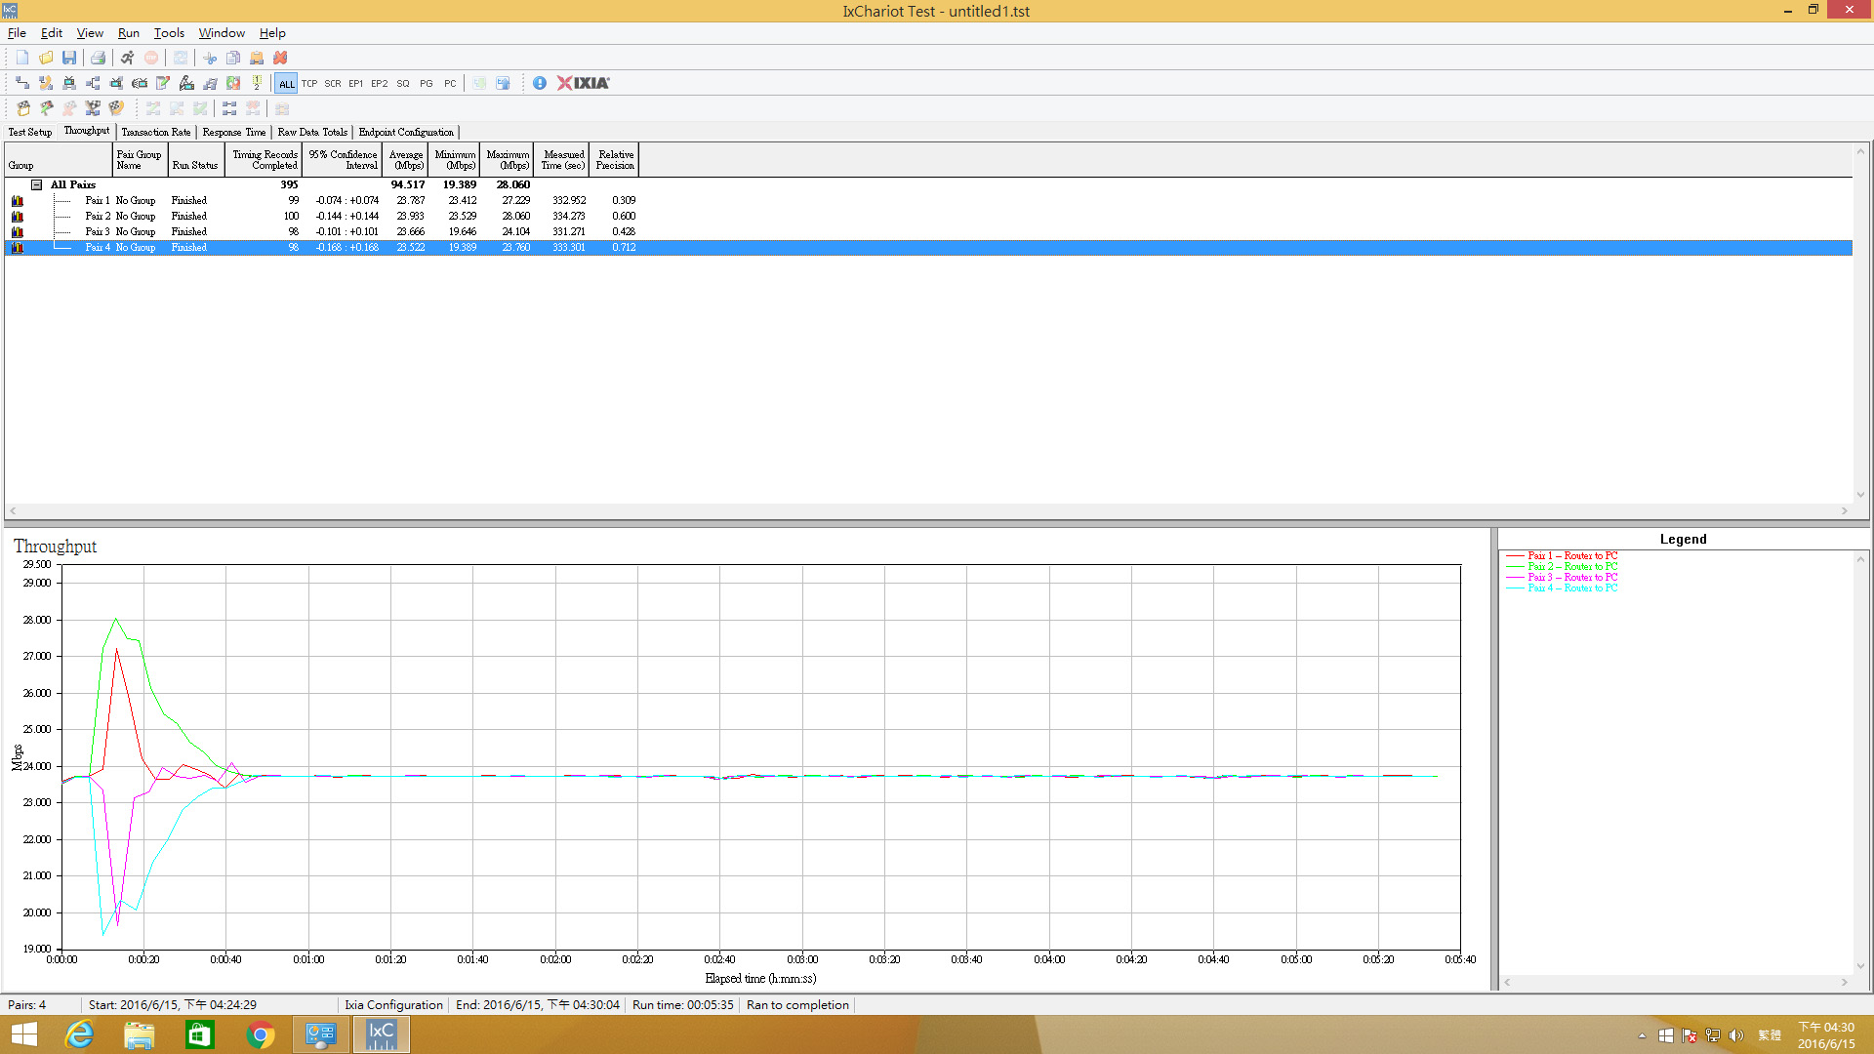Collapse the All Pairs tree group
The width and height of the screenshot is (1874, 1054).
click(36, 184)
